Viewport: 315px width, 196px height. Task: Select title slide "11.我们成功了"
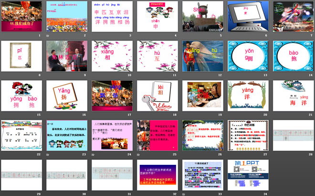(x=21, y=16)
